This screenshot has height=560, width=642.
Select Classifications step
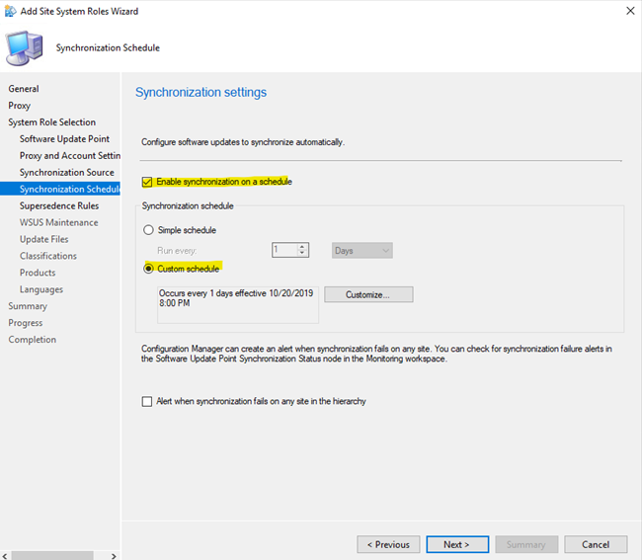[48, 256]
